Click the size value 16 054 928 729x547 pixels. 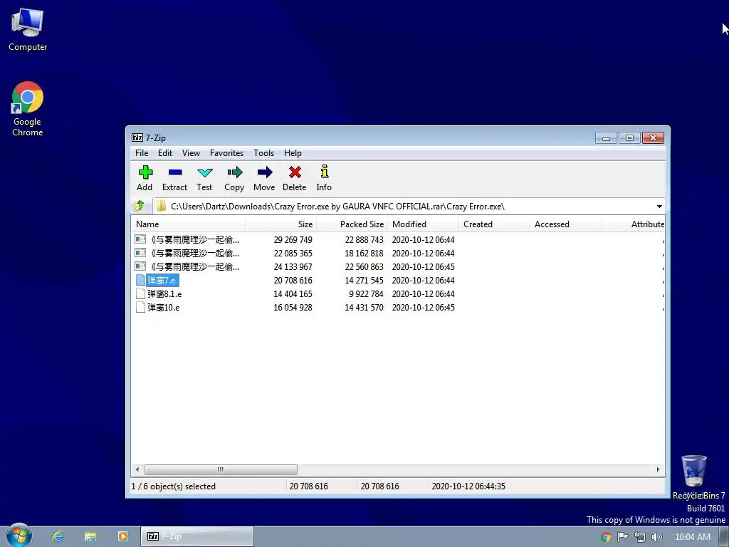point(293,308)
